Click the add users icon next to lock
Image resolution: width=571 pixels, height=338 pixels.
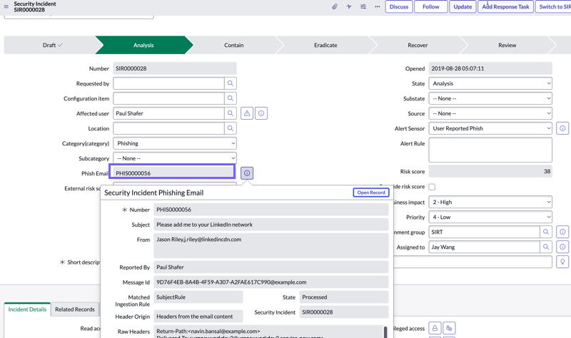tap(449, 328)
